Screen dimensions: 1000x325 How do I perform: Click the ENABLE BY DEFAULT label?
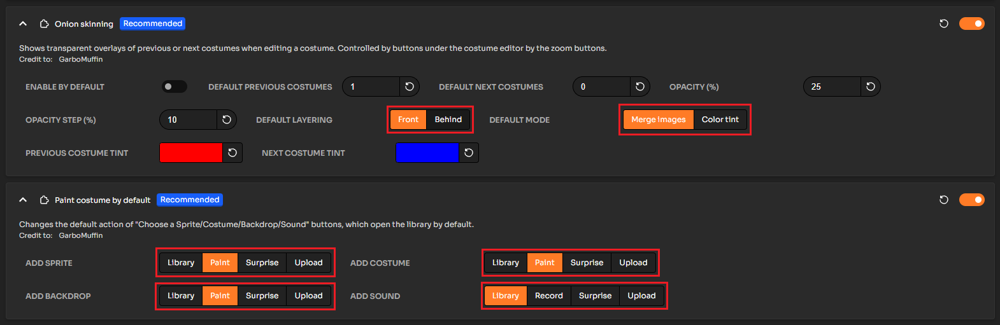tap(65, 86)
